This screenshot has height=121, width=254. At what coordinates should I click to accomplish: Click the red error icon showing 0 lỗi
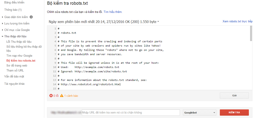tap(51, 96)
